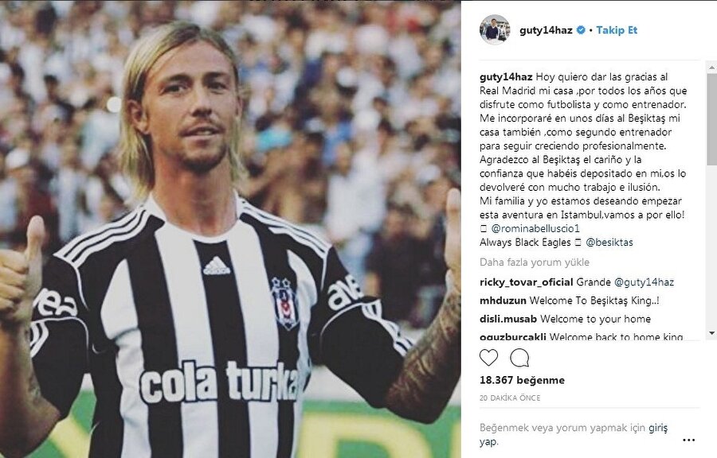Load more comments with Daha fazla yorum yükle
717x458 pixels.
534,262
